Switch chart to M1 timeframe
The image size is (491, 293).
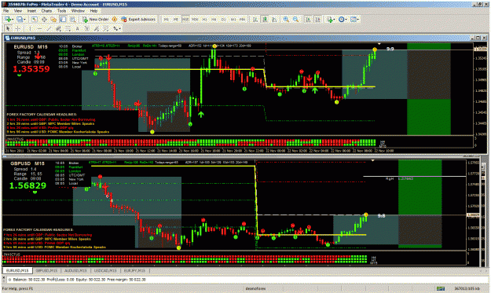tap(167, 20)
